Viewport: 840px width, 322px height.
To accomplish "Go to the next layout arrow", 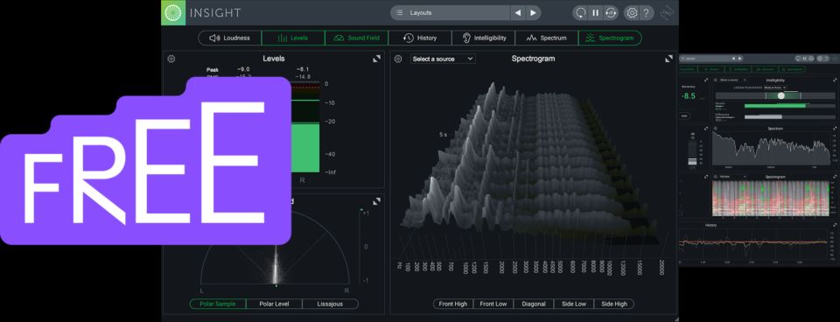I will click(x=533, y=13).
